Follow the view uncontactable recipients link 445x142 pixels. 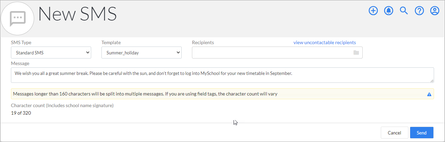click(324, 42)
